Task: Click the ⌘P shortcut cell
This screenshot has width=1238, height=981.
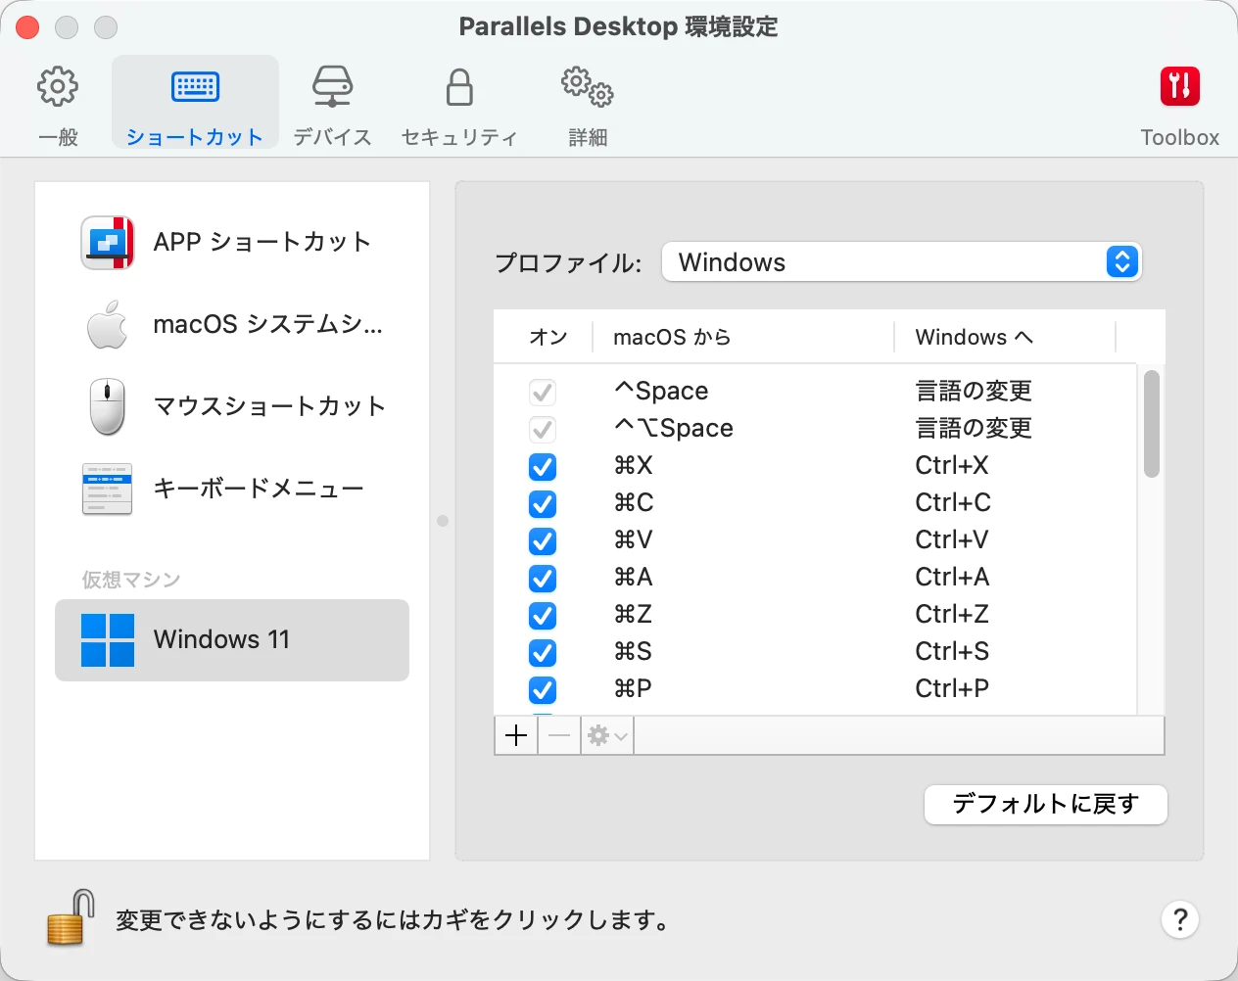Action: (634, 689)
